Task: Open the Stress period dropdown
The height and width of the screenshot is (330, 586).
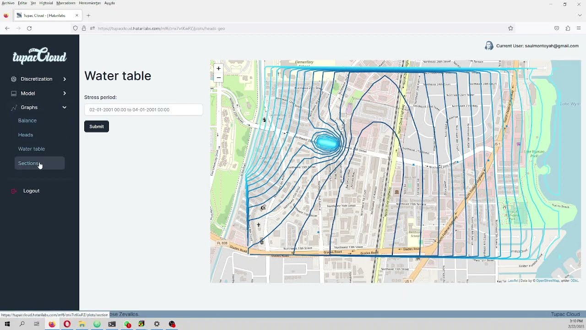Action: click(x=143, y=110)
